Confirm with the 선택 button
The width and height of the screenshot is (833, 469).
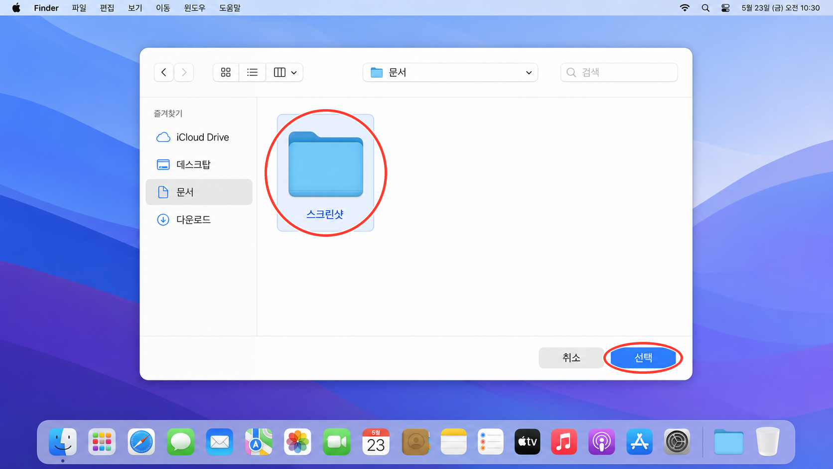click(643, 357)
